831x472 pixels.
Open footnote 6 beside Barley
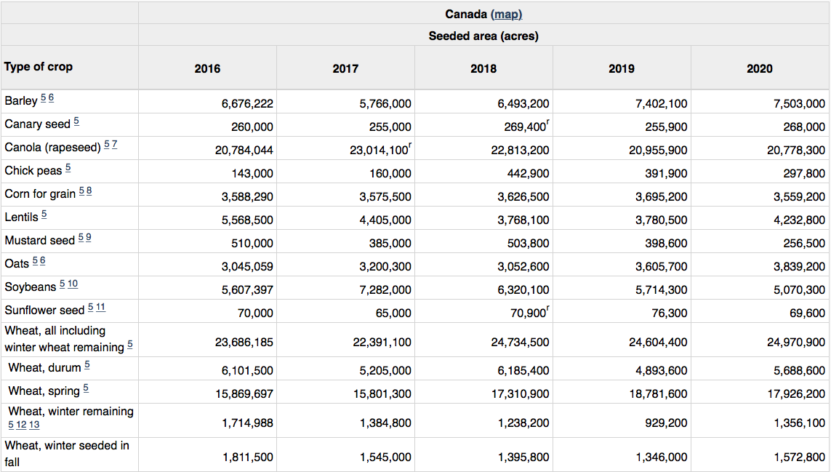(x=51, y=98)
